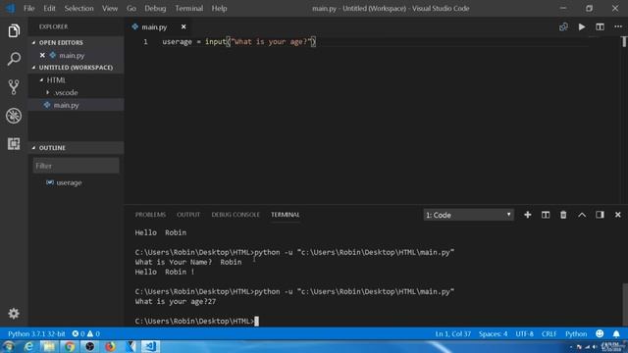Change language mode via Python
628x353 pixels.
point(576,333)
